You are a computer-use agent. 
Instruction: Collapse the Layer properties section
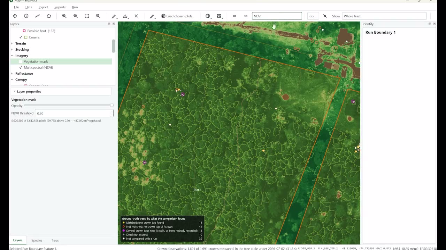(15, 91)
